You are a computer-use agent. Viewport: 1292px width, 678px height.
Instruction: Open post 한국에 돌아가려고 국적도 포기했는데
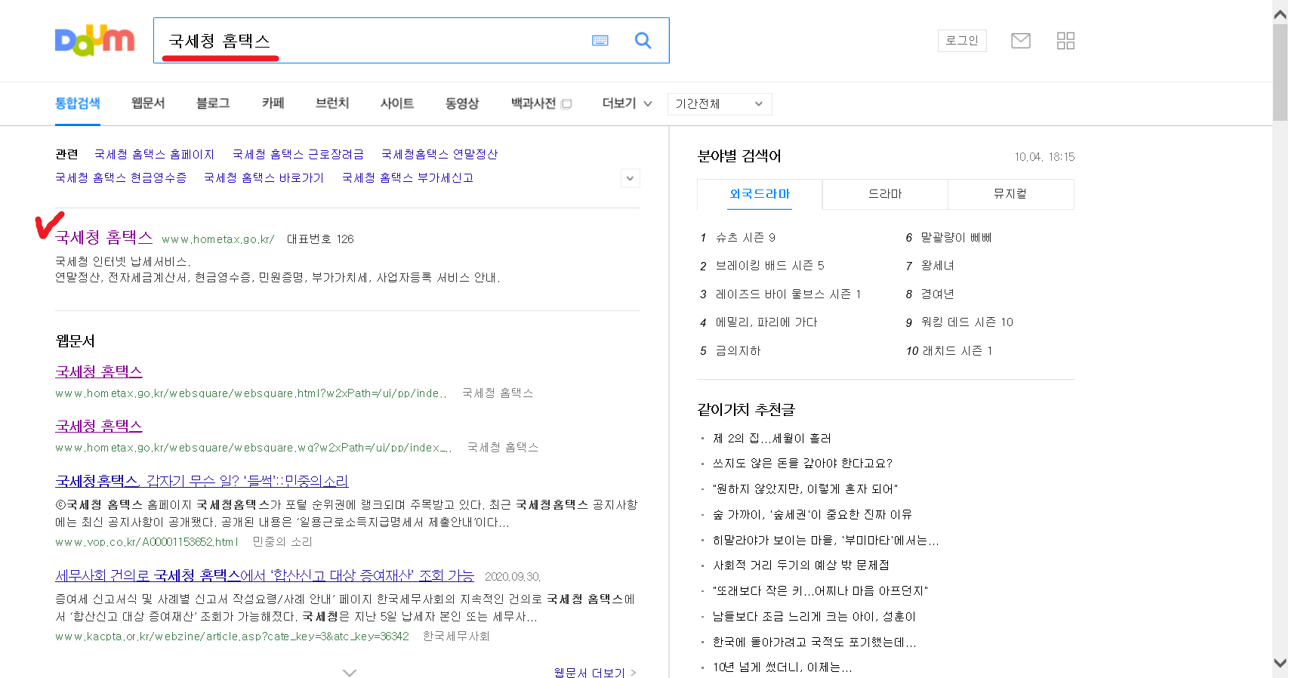pos(814,643)
